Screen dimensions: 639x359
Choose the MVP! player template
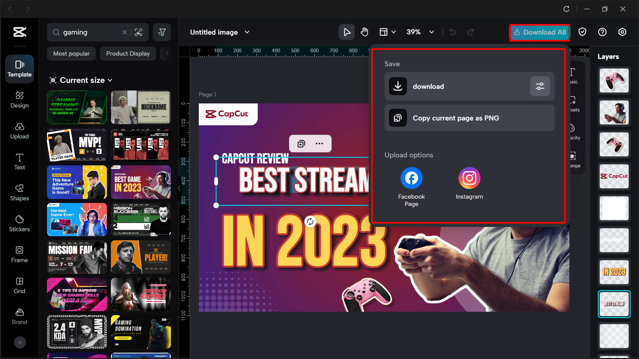point(77,145)
